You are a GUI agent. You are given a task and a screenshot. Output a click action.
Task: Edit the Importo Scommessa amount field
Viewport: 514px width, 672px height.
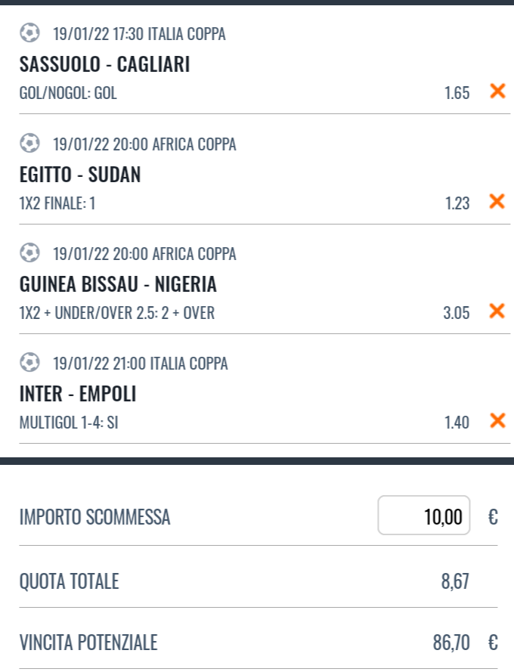coord(423,515)
